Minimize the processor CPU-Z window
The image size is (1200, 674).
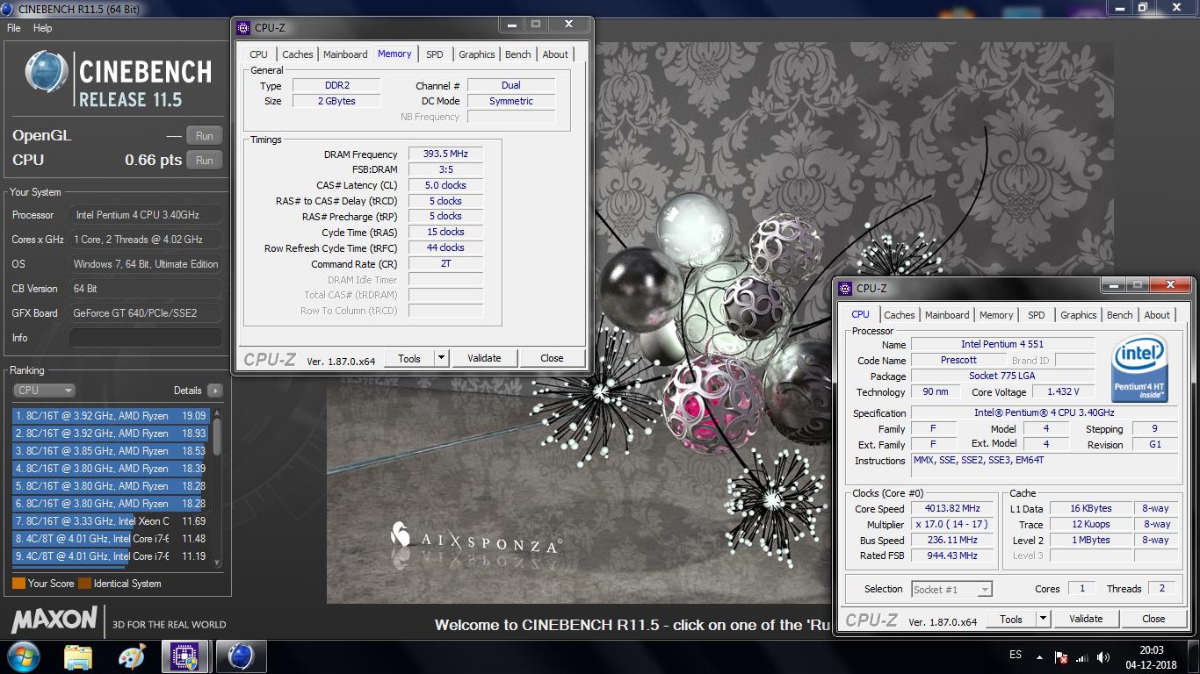1116,285
